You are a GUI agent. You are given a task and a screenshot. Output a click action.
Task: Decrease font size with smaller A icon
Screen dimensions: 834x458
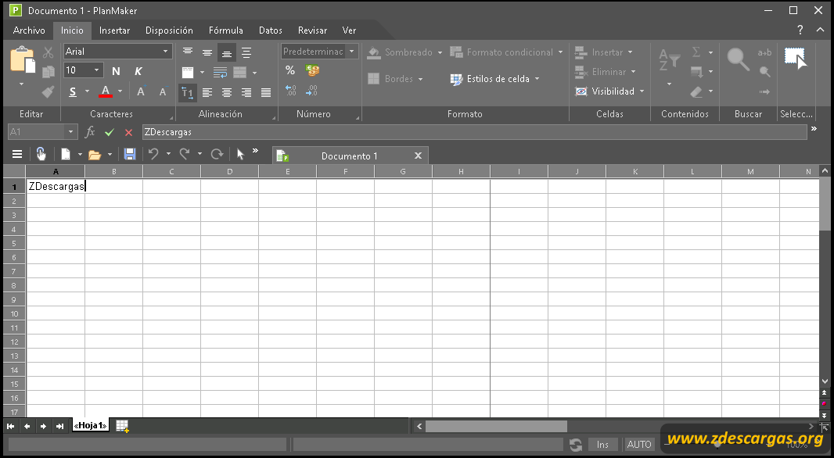tap(163, 91)
